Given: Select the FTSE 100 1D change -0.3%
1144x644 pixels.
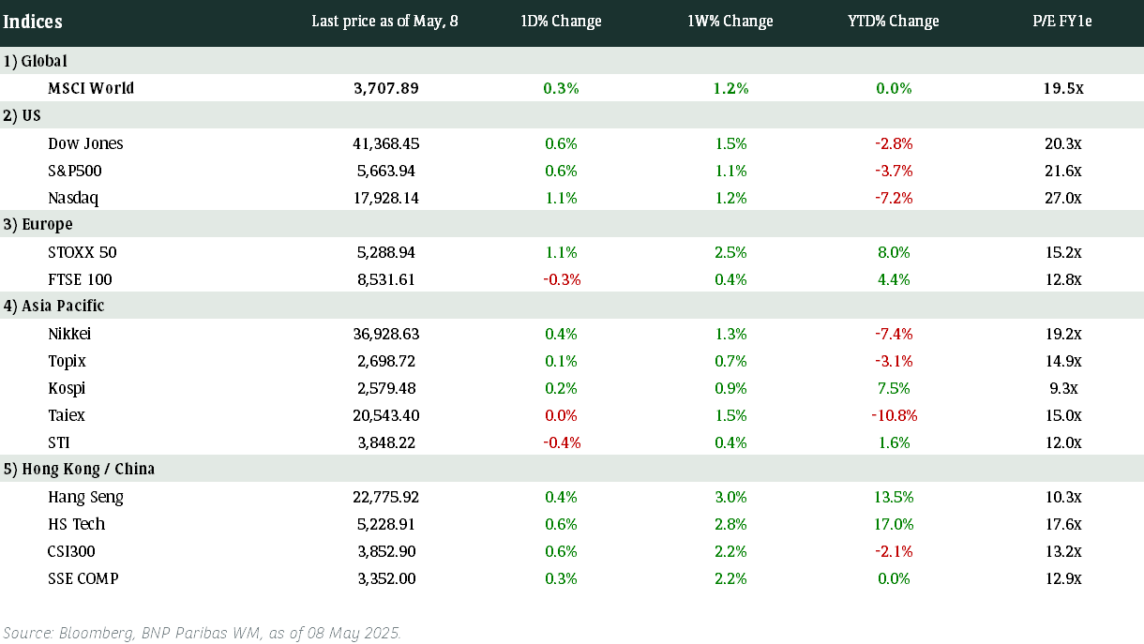Looking at the screenshot, I should tap(563, 279).
